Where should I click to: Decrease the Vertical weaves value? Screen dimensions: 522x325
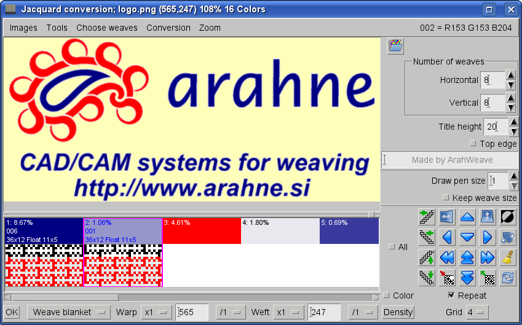(511, 108)
